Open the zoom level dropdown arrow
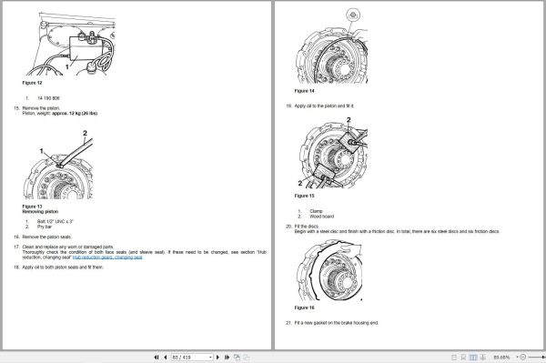 [x=517, y=357]
